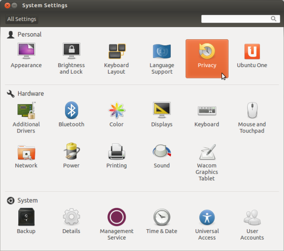Open Language Support panel

pos(162,59)
